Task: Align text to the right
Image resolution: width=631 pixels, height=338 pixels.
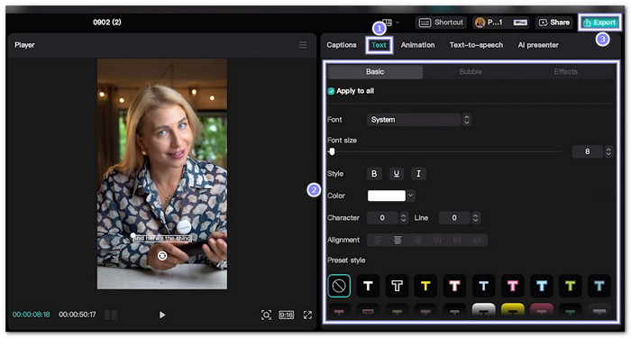Action: [x=417, y=241]
